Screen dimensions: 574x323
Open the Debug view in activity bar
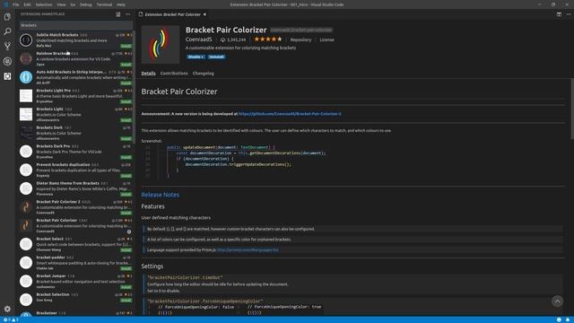coord(7,61)
